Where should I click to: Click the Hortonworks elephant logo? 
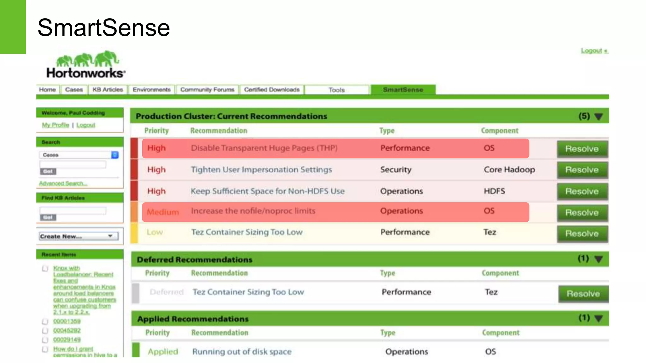pyautogui.click(x=86, y=65)
